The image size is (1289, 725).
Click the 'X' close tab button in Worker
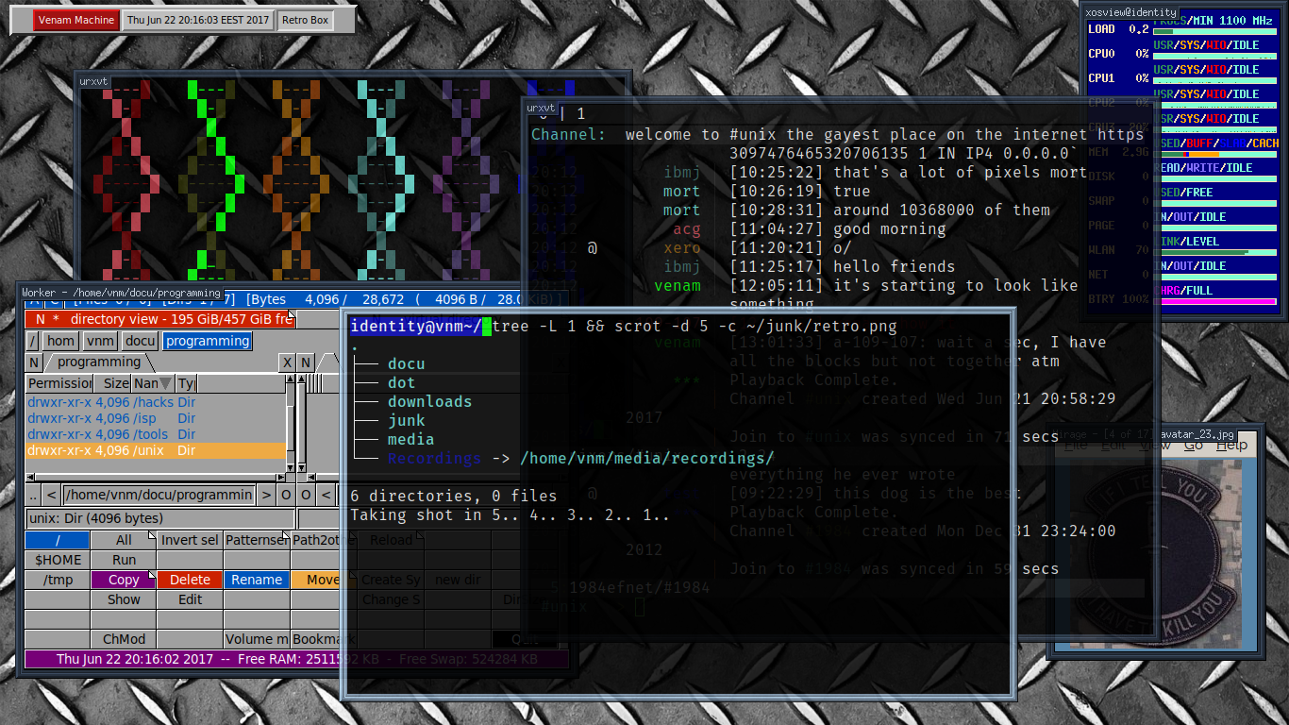287,362
